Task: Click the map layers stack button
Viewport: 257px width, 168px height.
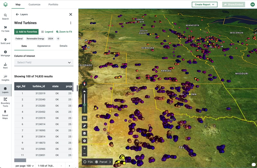Action: coord(84,133)
